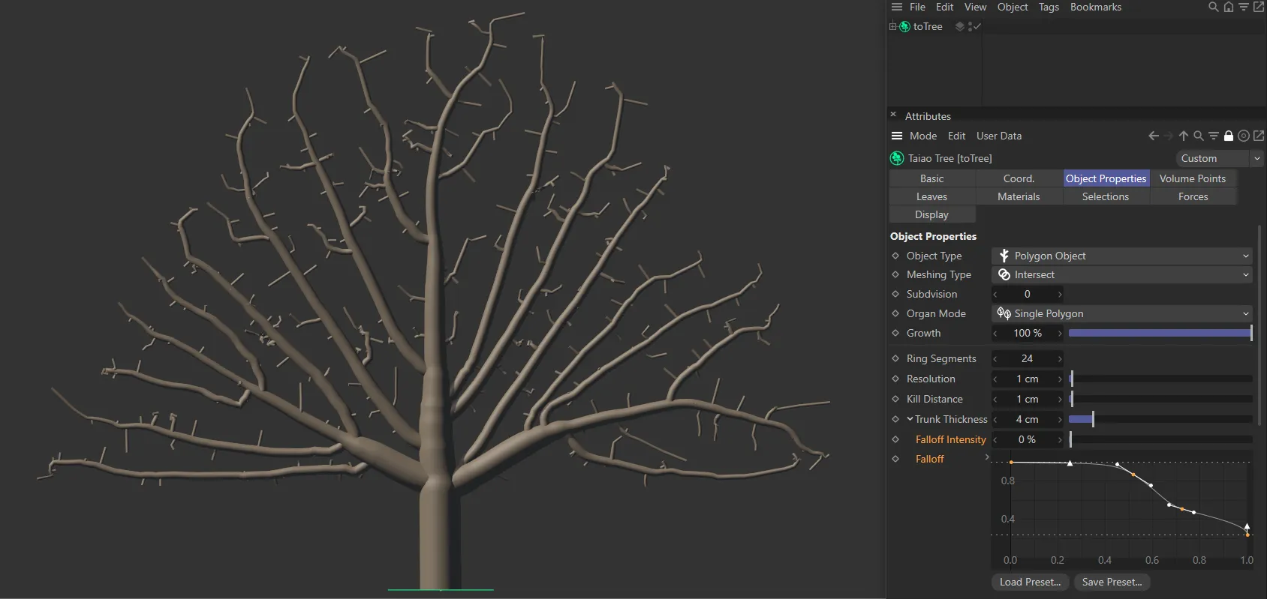
Task: Switch to the Leaves tab
Action: 931,196
